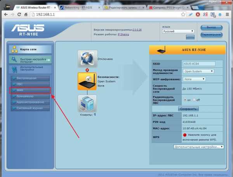
Task: Open firmware version link 2.0.0.26
Action: [x=137, y=30]
